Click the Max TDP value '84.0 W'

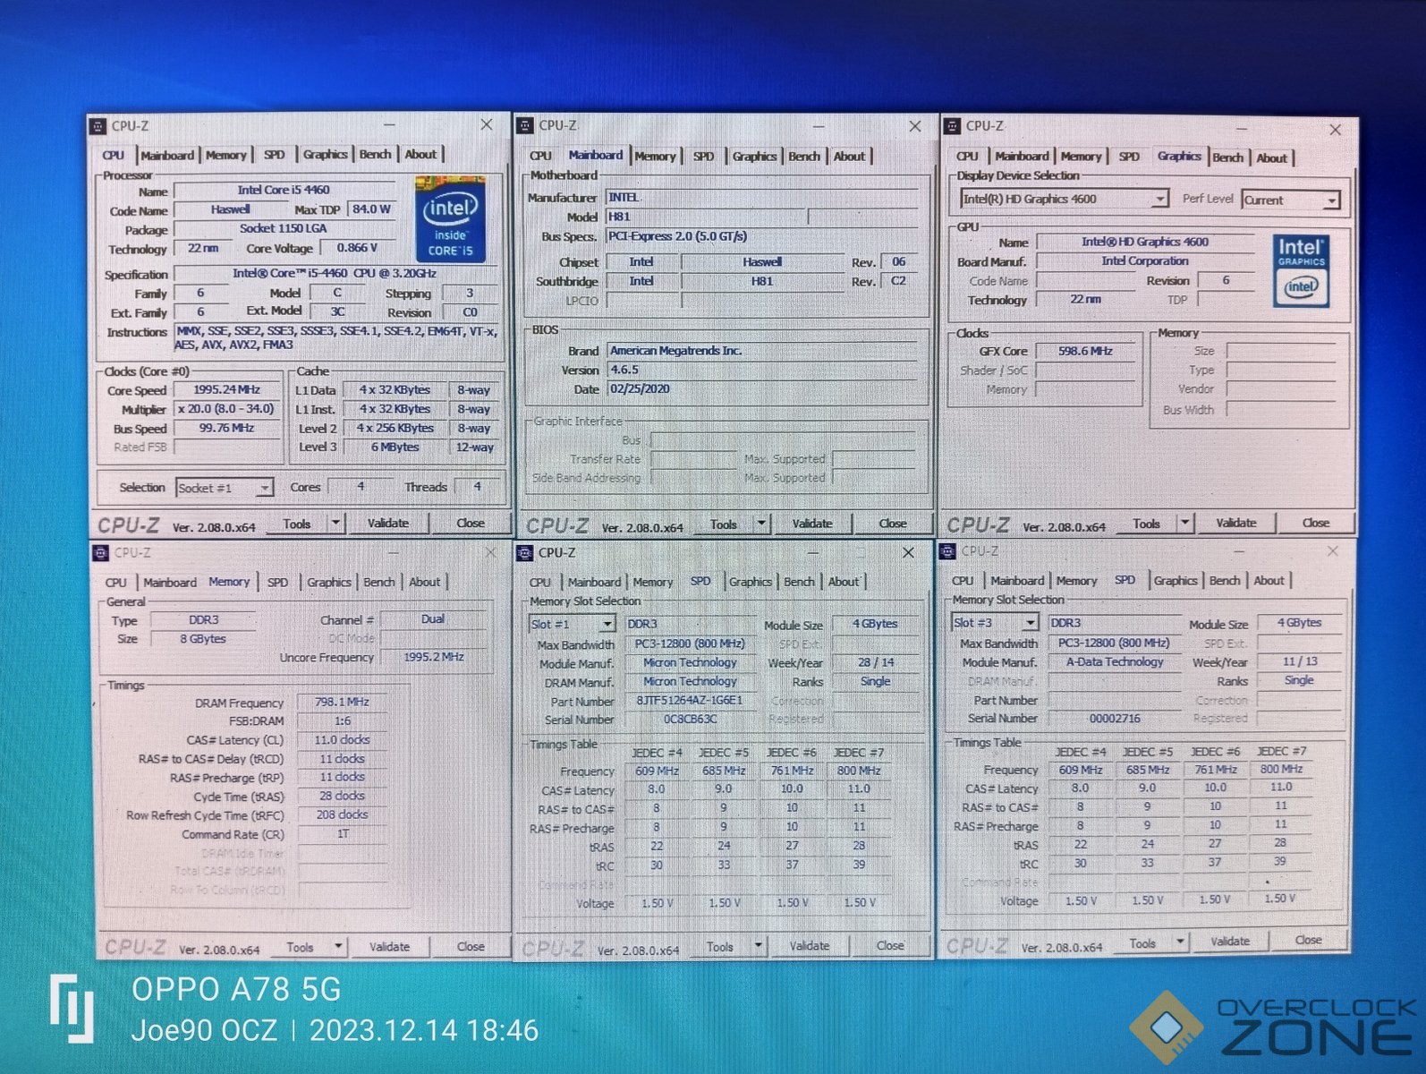[x=371, y=209]
